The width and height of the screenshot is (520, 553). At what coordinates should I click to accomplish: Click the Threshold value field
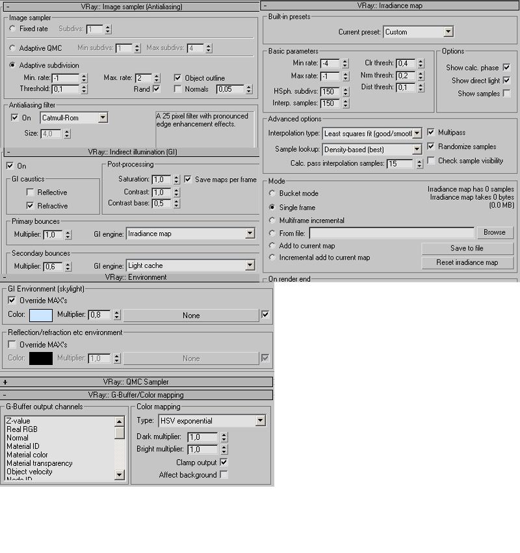click(66, 89)
